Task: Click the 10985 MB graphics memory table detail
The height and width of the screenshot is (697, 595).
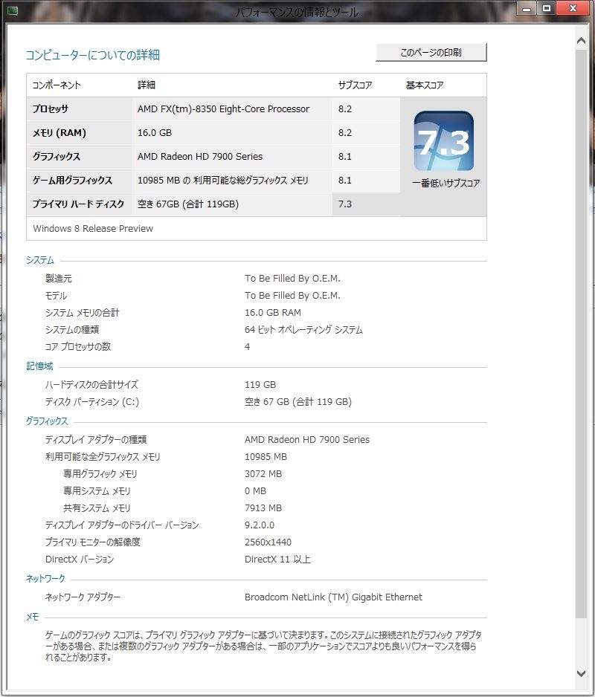Action: (x=223, y=181)
